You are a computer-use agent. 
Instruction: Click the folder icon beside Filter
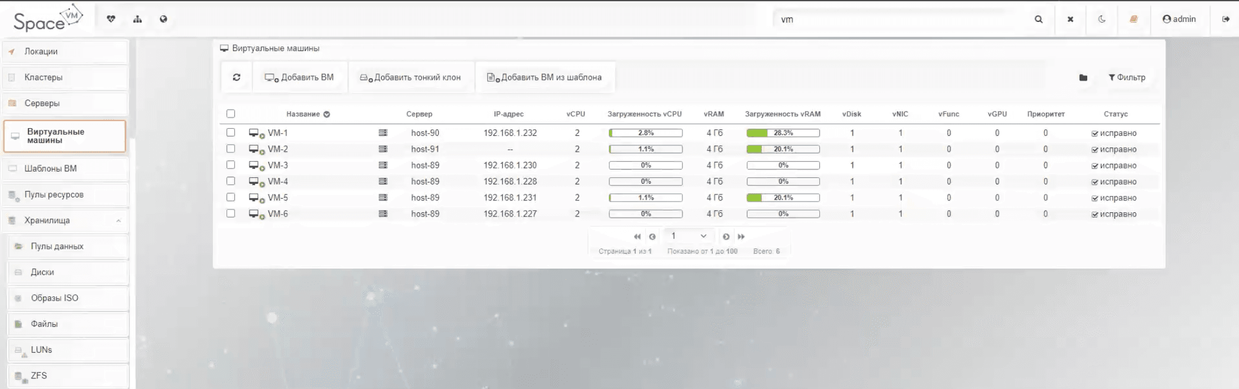tap(1083, 78)
